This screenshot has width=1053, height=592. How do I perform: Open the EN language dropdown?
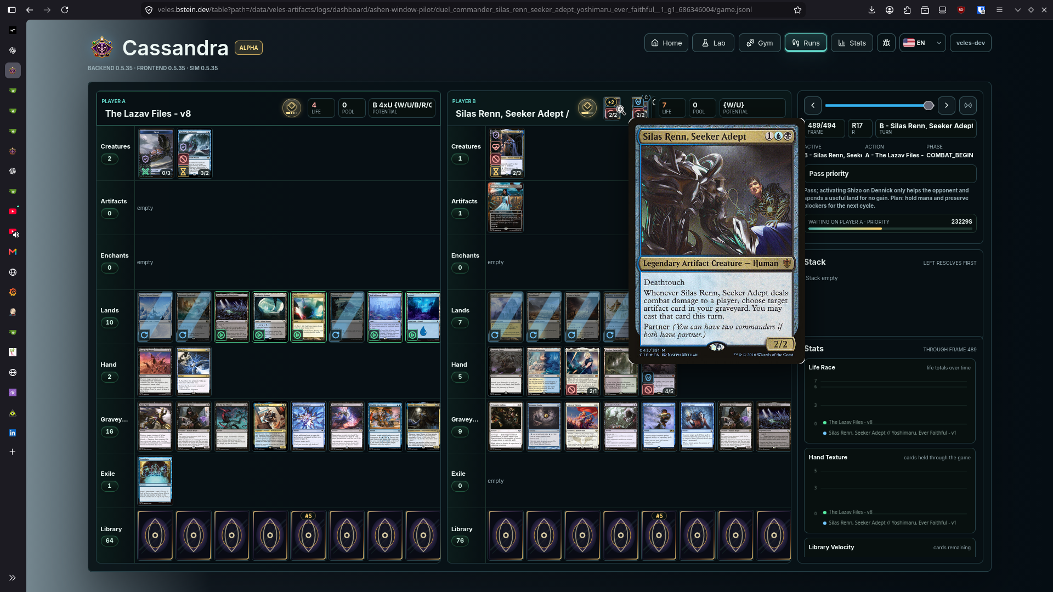(x=922, y=43)
